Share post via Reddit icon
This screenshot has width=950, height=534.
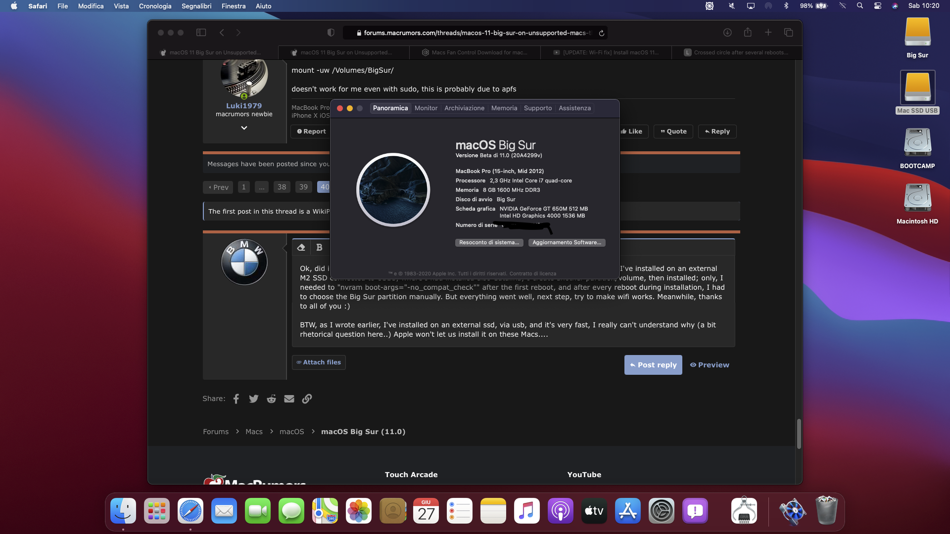tap(271, 399)
